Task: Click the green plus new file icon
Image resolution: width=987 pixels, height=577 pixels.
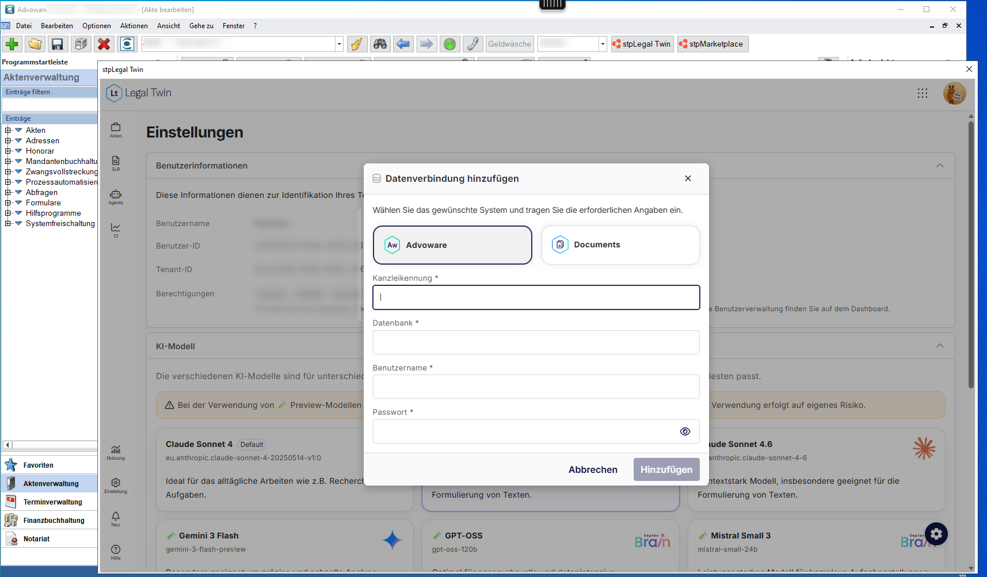Action: coord(12,44)
